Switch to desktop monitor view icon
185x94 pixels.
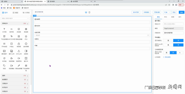[x=86, y=12]
